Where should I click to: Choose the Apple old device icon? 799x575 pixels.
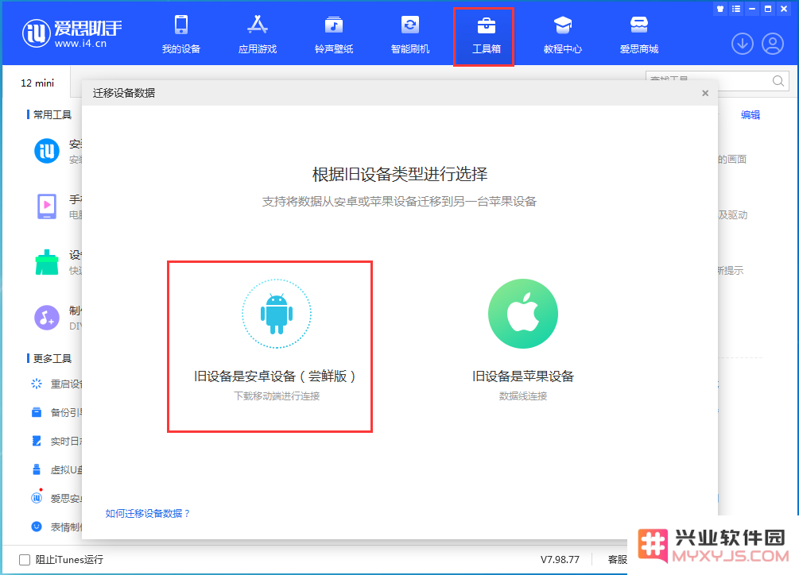coord(523,314)
